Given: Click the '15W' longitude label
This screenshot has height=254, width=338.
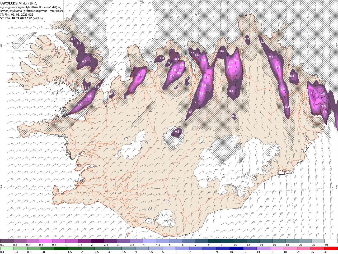Looking at the screenshot, I should tap(280, 1).
